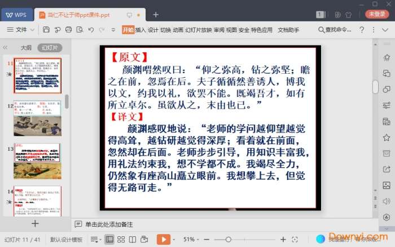The width and height of the screenshot is (395, 247).
Task: Expand slideshow options dropdown arrow
Action: (x=174, y=240)
